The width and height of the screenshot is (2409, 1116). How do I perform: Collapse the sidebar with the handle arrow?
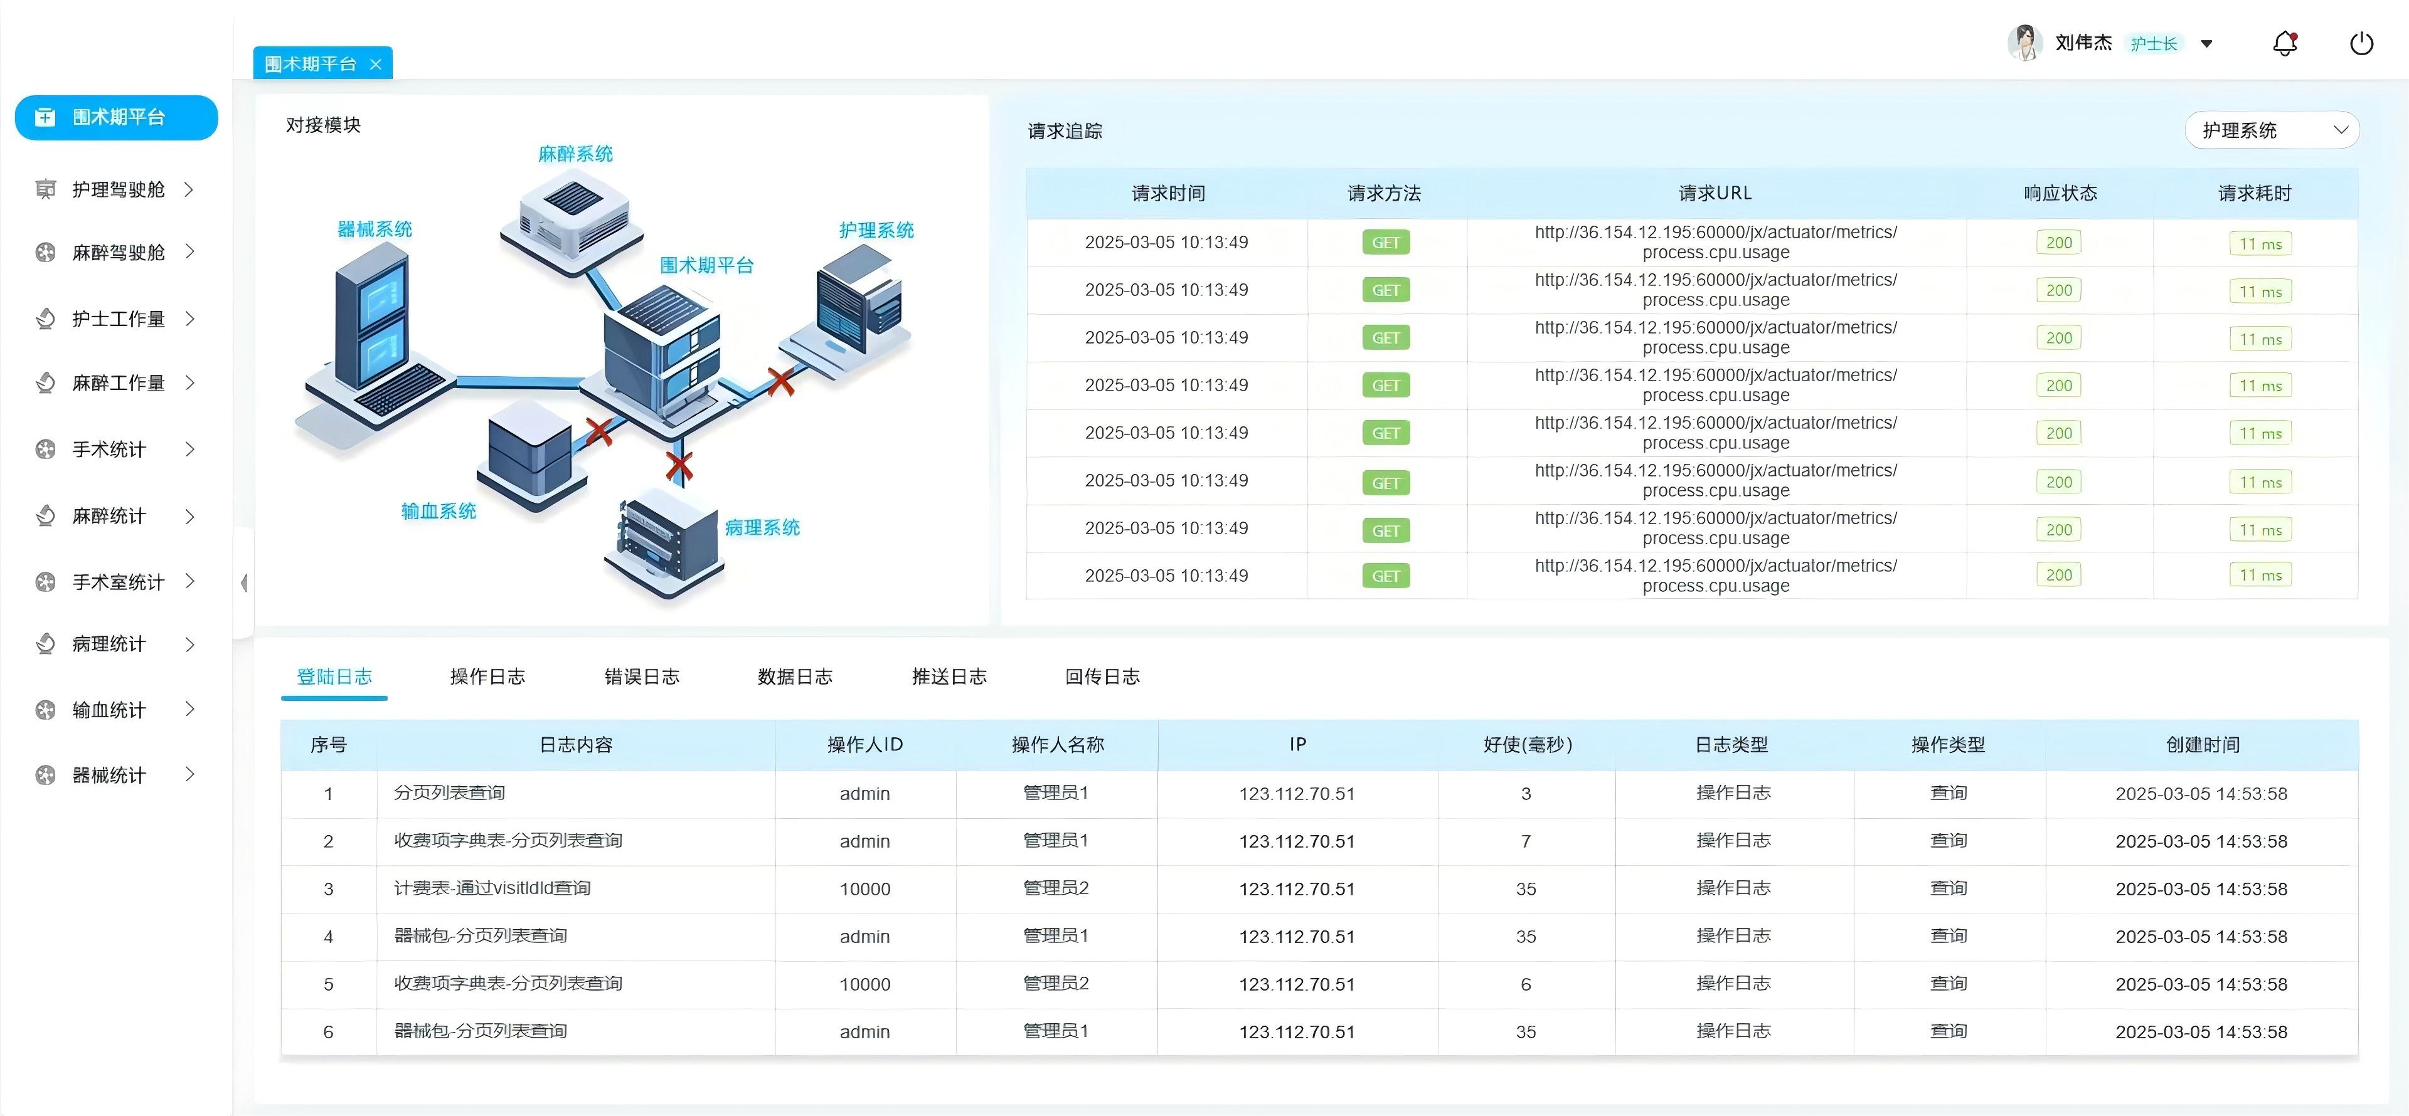click(x=244, y=583)
